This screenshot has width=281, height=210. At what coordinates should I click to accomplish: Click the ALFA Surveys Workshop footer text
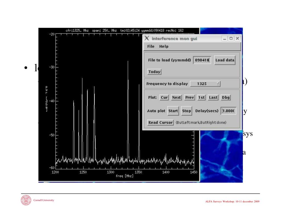pos(232,202)
